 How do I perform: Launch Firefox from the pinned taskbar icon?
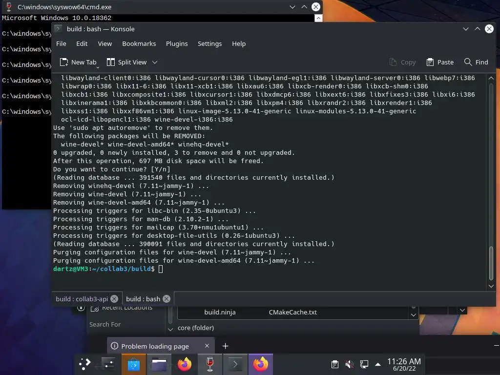pos(184,364)
